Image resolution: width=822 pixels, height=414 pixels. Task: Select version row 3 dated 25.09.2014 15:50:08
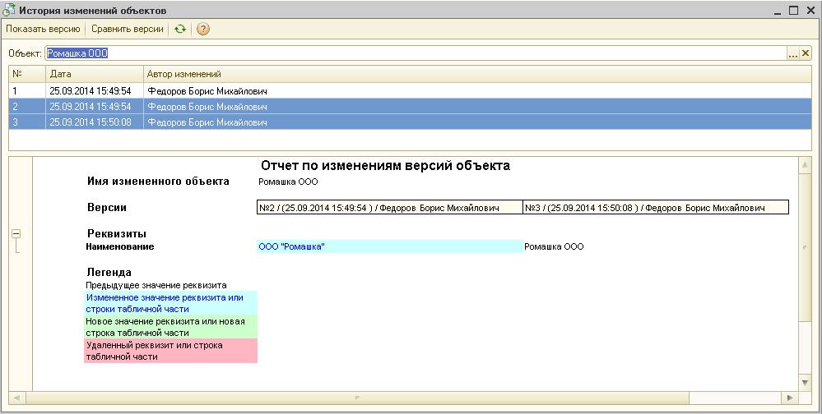(411, 122)
